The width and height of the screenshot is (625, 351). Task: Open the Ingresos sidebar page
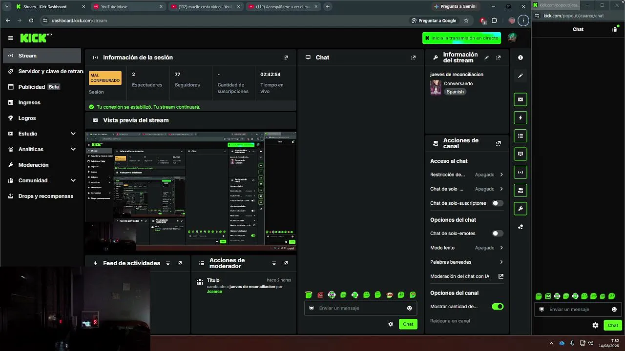coord(42,102)
